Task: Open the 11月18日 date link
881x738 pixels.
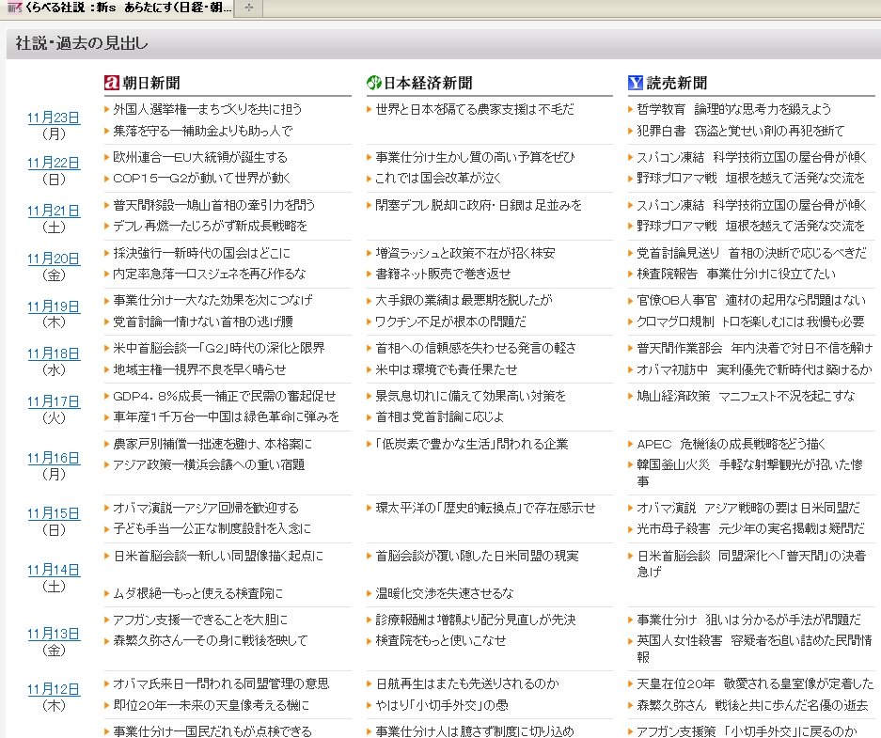Action: [x=54, y=353]
